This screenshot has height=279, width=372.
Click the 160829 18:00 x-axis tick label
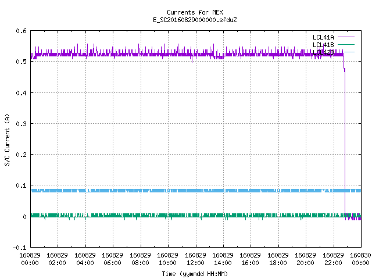(x=278, y=259)
